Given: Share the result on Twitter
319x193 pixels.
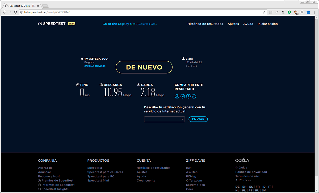Looking at the screenshot, I should (183, 96).
